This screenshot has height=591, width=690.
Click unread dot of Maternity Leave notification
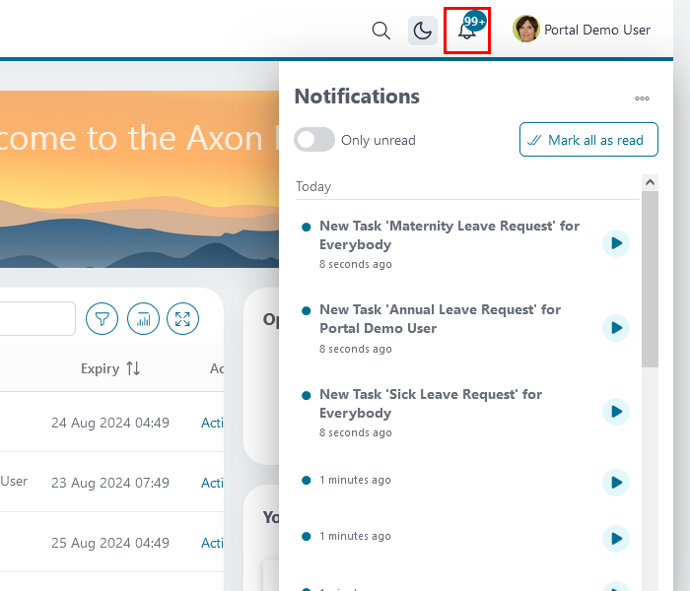click(x=307, y=227)
